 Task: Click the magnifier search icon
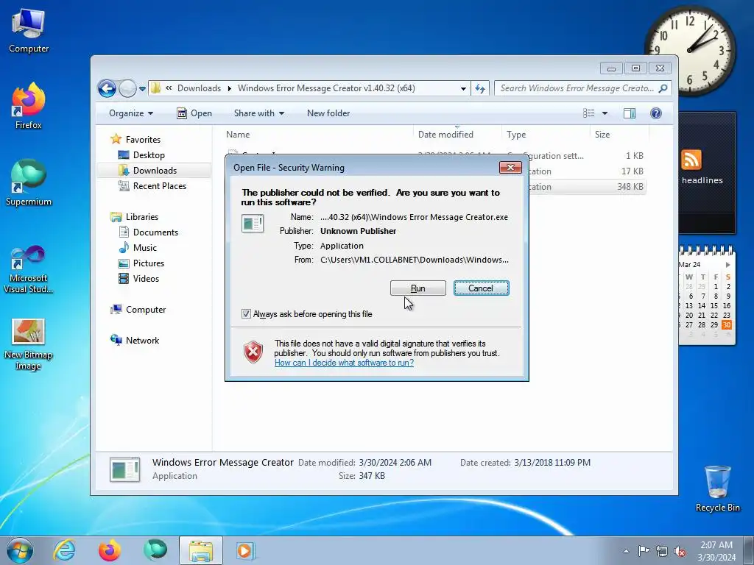click(663, 88)
